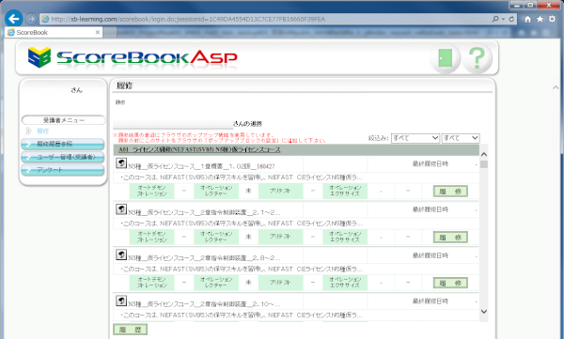Open the search provider dropdown arrow
This screenshot has width=564, height=339.
tap(503, 19)
